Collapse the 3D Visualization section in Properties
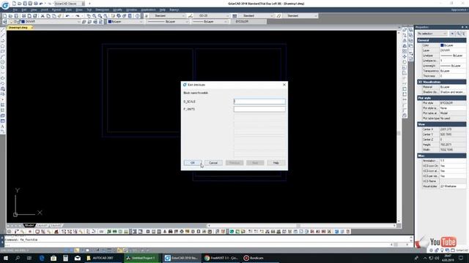This screenshot has width=469, height=263. pyautogui.click(x=441, y=82)
